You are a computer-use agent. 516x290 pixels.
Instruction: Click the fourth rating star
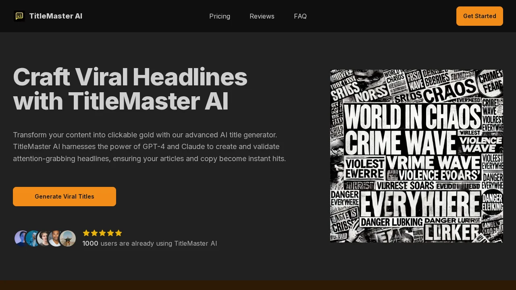tap(110, 233)
